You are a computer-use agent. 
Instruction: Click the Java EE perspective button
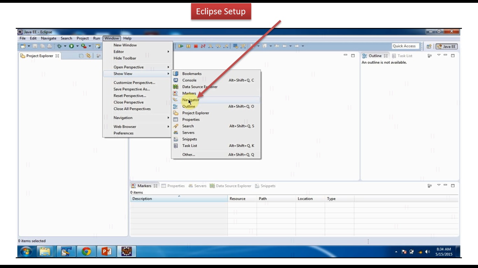pyautogui.click(x=446, y=46)
